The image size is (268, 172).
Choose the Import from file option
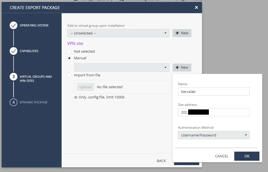(69, 75)
